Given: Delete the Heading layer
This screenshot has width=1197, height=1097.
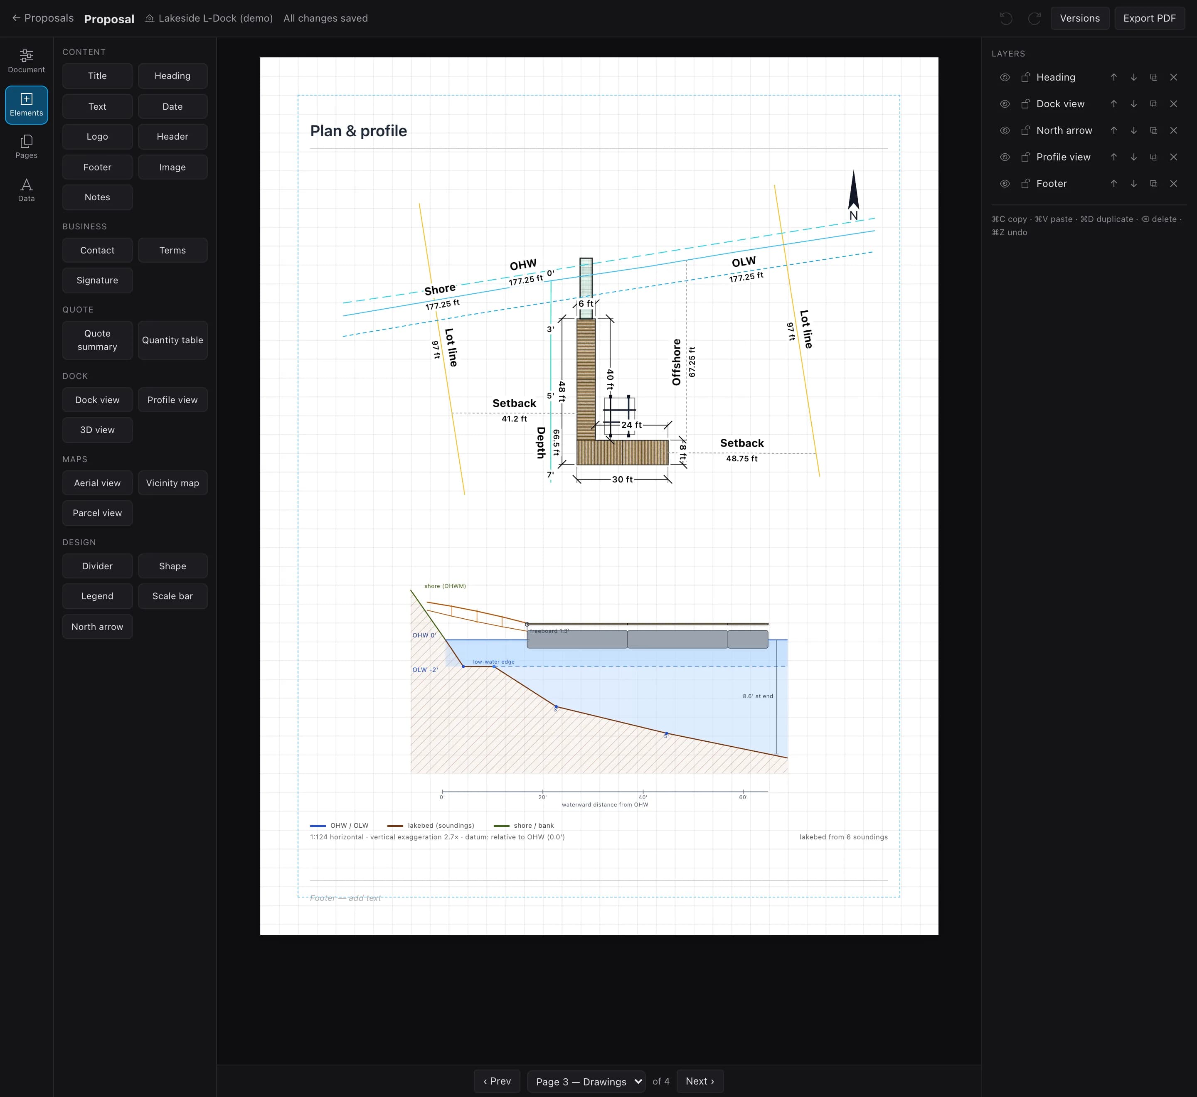Looking at the screenshot, I should [x=1173, y=77].
